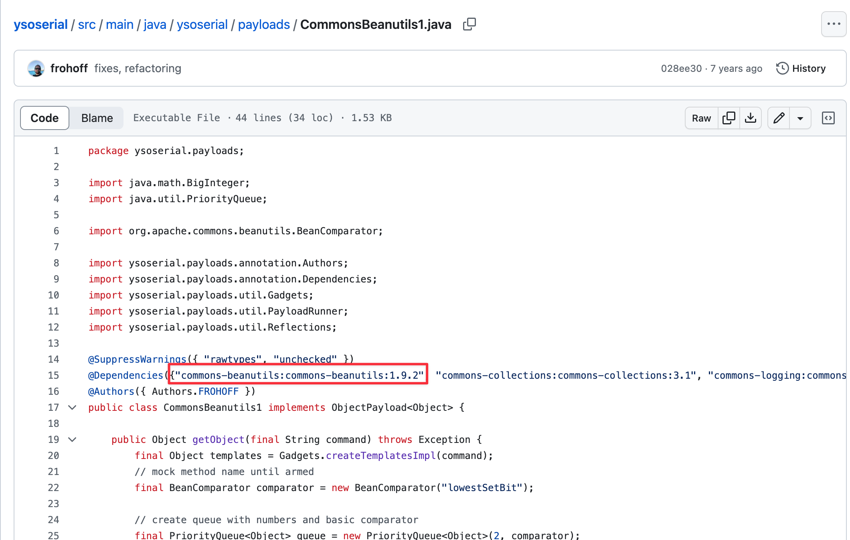Go to ysoserial repository root link
The image size is (850, 540).
[40, 24]
